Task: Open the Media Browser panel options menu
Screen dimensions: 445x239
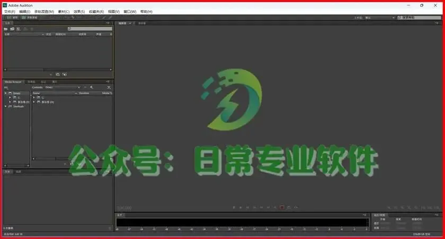Action: 108,82
